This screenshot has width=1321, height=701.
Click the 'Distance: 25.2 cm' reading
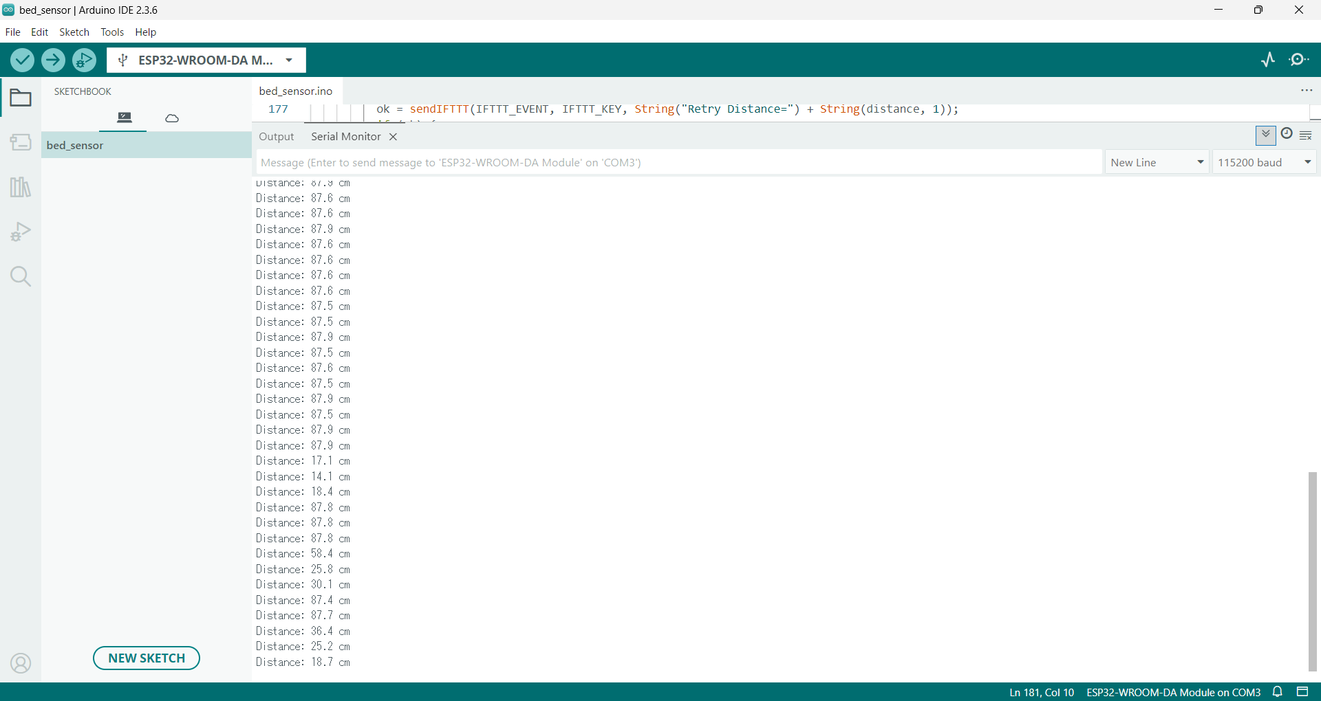pyautogui.click(x=303, y=647)
